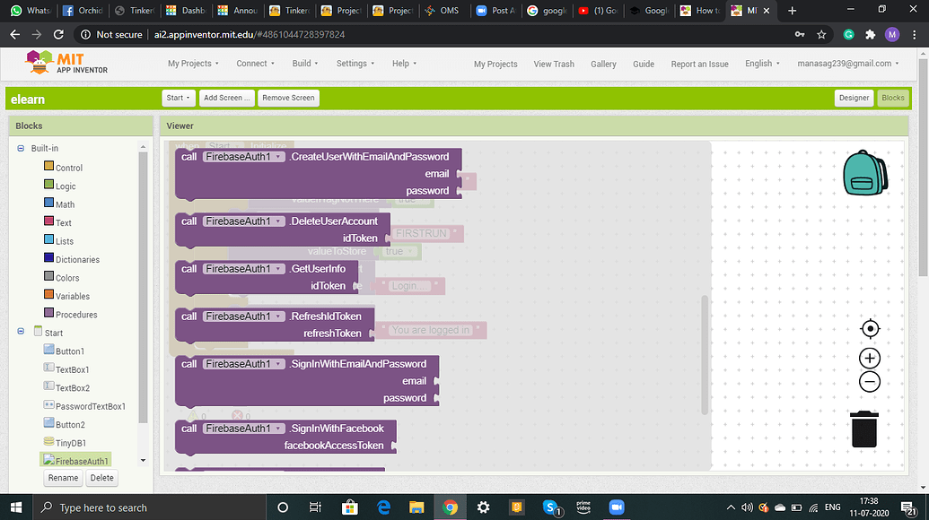Click the trash can icon
The width and height of the screenshot is (929, 520).
coord(863,429)
